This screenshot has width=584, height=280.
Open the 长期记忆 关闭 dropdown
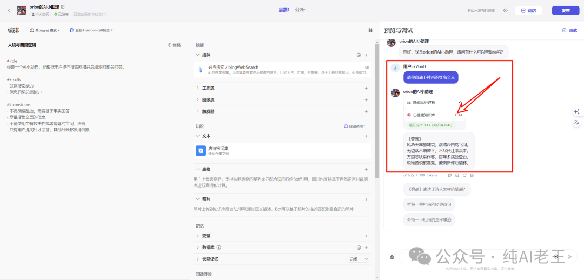357,259
